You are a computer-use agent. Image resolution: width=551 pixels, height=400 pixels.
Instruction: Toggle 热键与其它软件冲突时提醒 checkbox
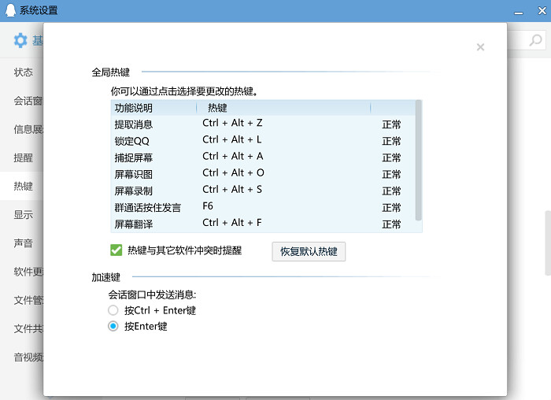pyautogui.click(x=116, y=250)
